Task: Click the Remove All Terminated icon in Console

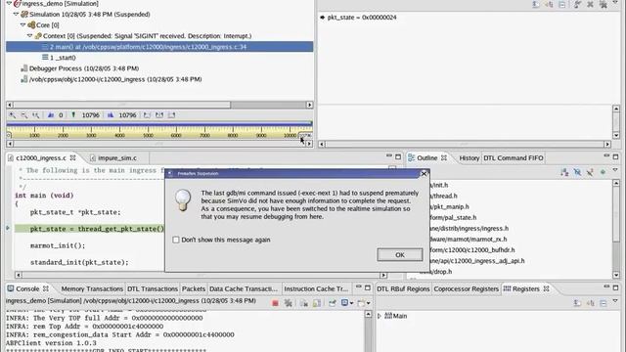Action: [289, 303]
